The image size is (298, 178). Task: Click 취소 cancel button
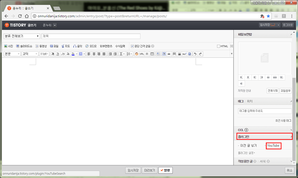pos(290,171)
